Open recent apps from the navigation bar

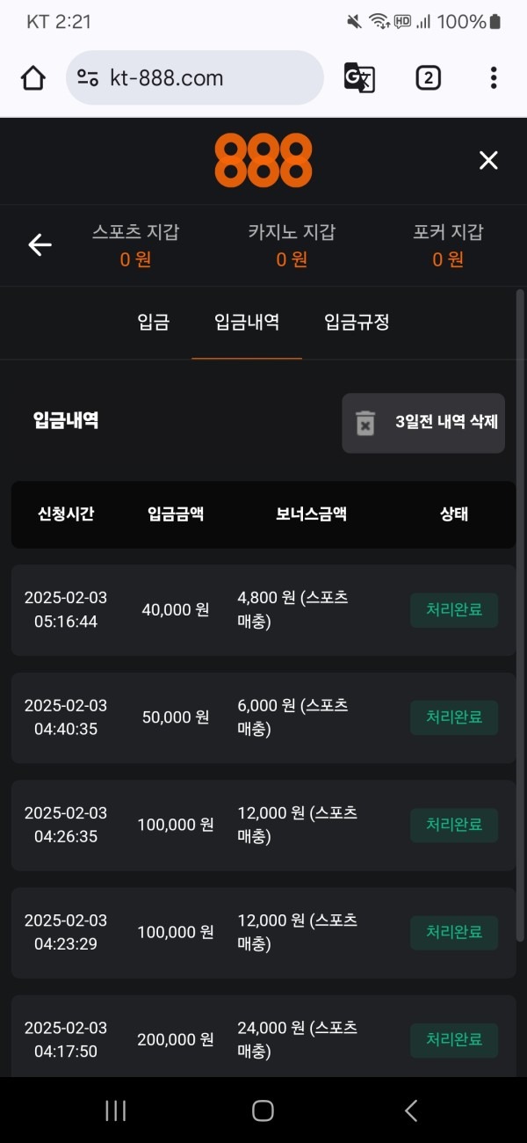click(x=115, y=1110)
